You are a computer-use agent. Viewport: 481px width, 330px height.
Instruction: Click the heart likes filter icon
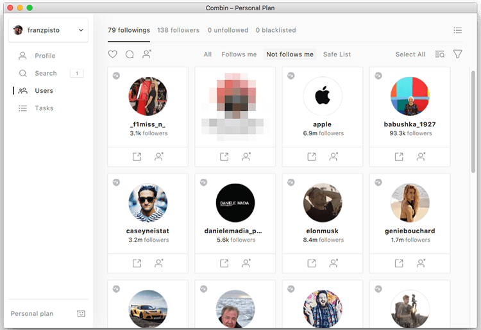point(113,54)
